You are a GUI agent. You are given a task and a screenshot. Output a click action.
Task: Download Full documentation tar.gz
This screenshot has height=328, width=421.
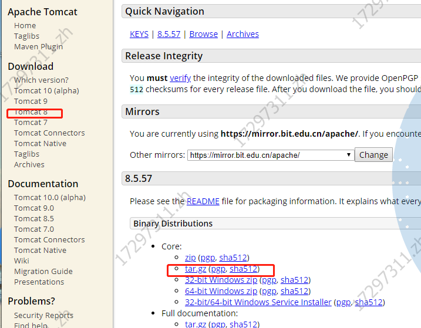click(x=196, y=324)
